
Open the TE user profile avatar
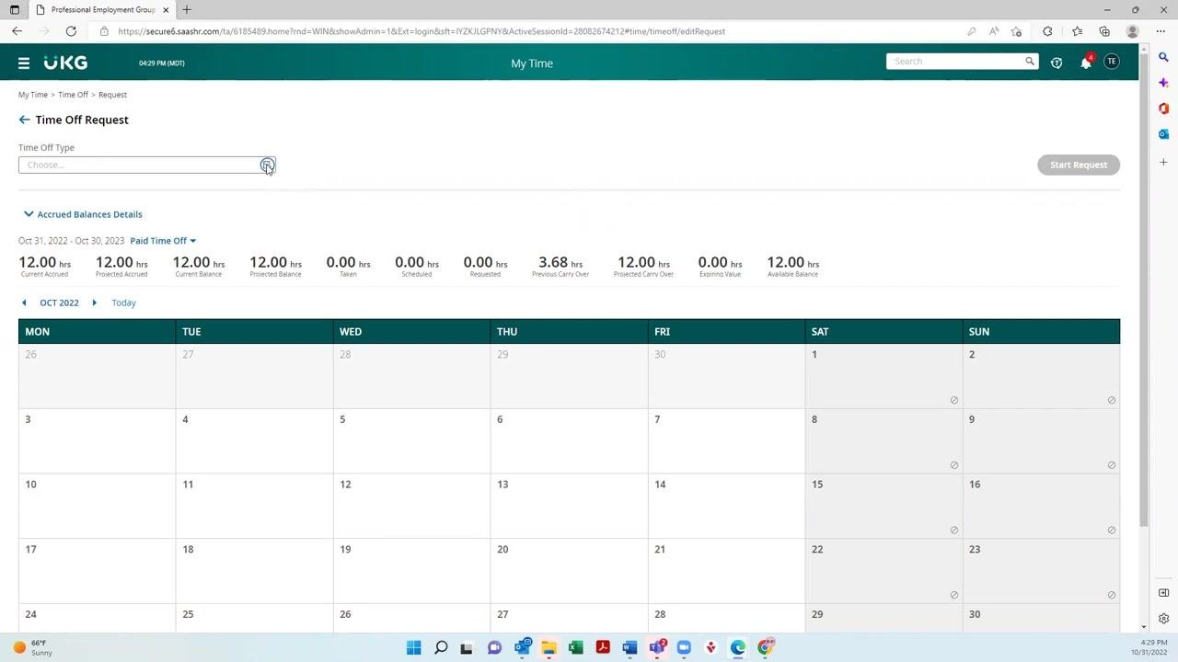click(x=1112, y=62)
